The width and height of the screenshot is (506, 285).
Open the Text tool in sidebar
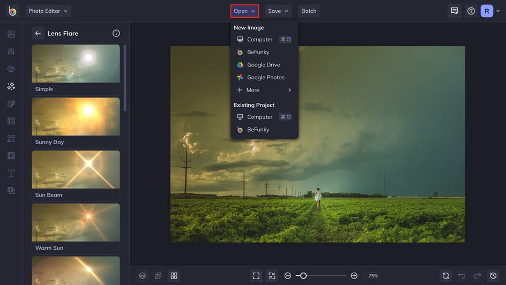(x=11, y=173)
